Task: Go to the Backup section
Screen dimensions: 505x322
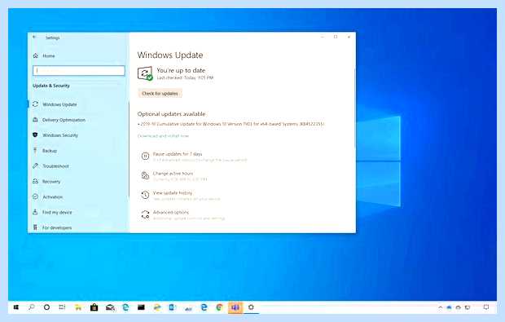Action: click(49, 151)
